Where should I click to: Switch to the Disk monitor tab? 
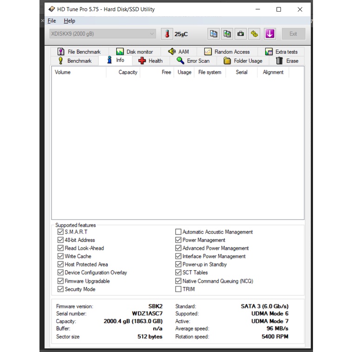134,52
